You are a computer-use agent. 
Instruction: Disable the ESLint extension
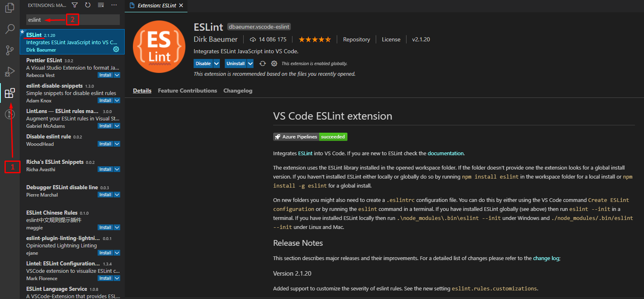[x=203, y=63]
